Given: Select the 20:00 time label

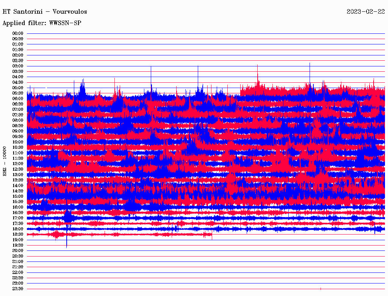Looking at the screenshot, I should (x=18, y=251).
